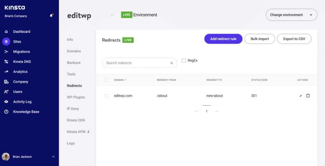Click the editwp site title
Viewport: 325px width, 166px height.
click(79, 16)
